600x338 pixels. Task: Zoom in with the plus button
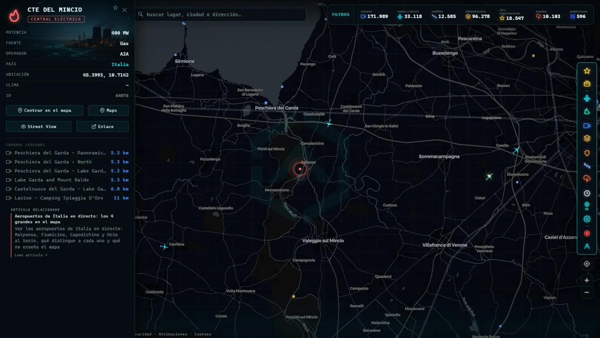point(587,281)
